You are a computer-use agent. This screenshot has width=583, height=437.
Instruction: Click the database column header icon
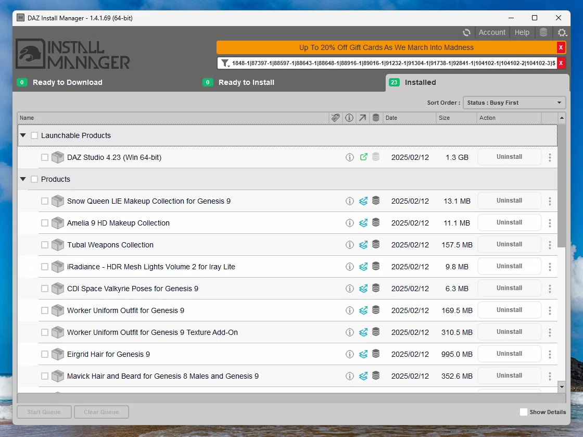(x=376, y=118)
